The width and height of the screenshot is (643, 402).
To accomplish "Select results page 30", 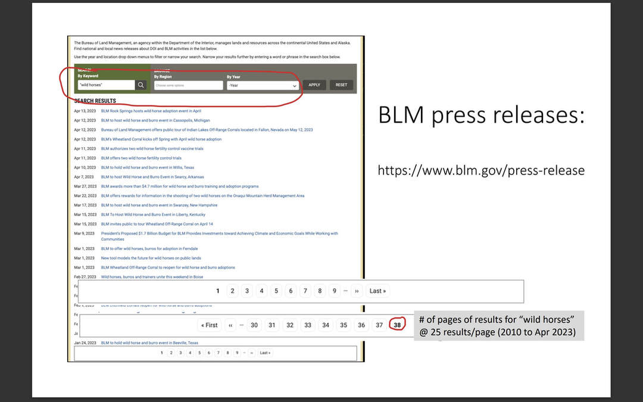I will click(x=254, y=325).
